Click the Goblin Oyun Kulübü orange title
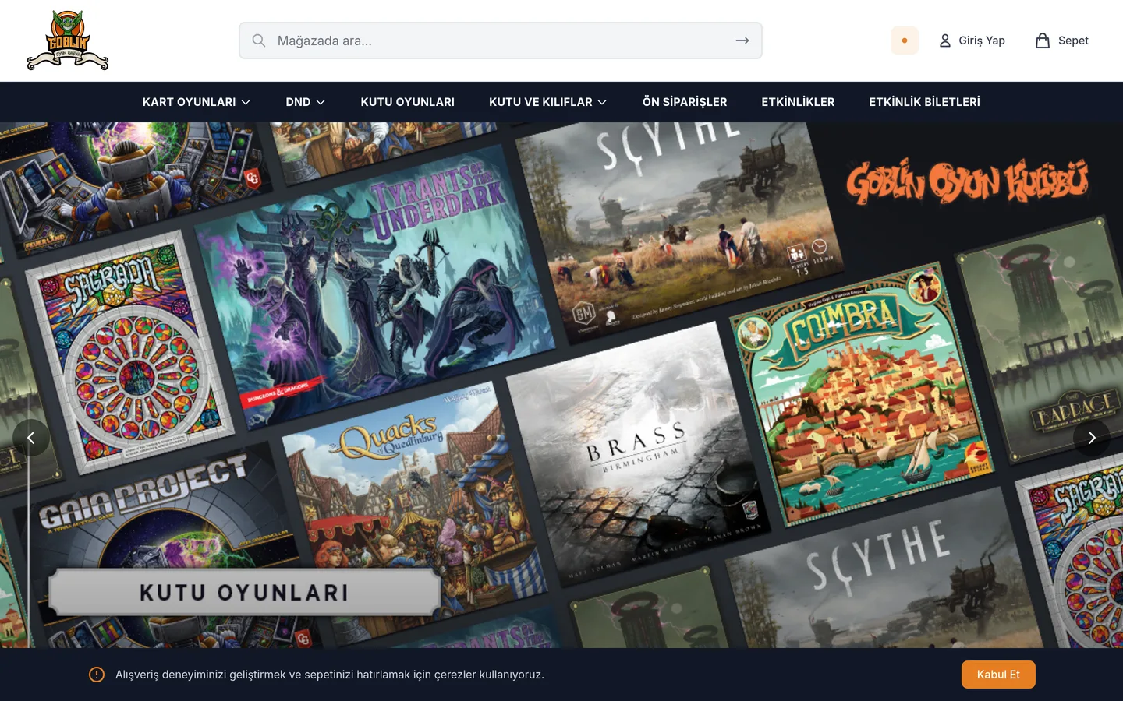1123x701 pixels. click(967, 181)
